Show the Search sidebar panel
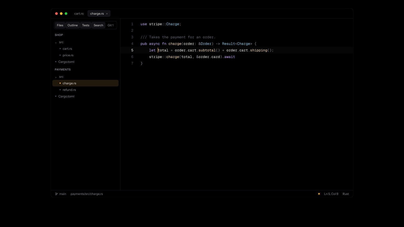The height and width of the screenshot is (227, 404). click(x=98, y=25)
